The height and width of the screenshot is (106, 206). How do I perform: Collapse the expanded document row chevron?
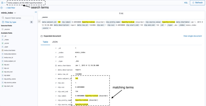[x=39, y=21]
